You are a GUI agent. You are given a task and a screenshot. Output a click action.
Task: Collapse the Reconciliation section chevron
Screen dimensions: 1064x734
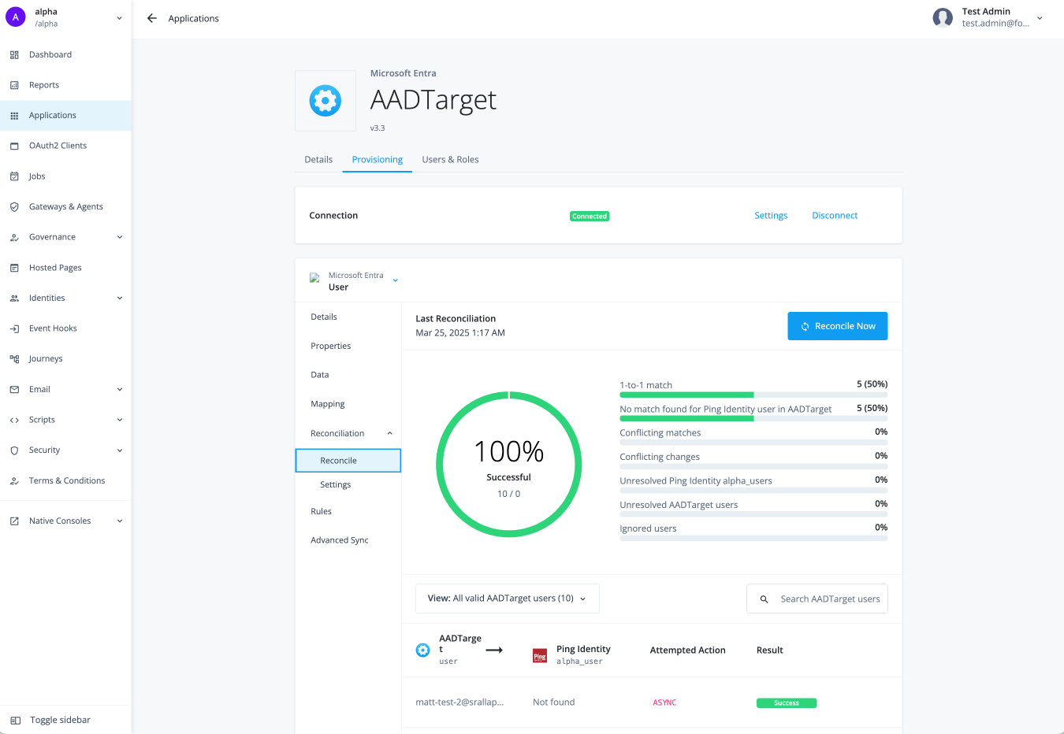point(389,433)
